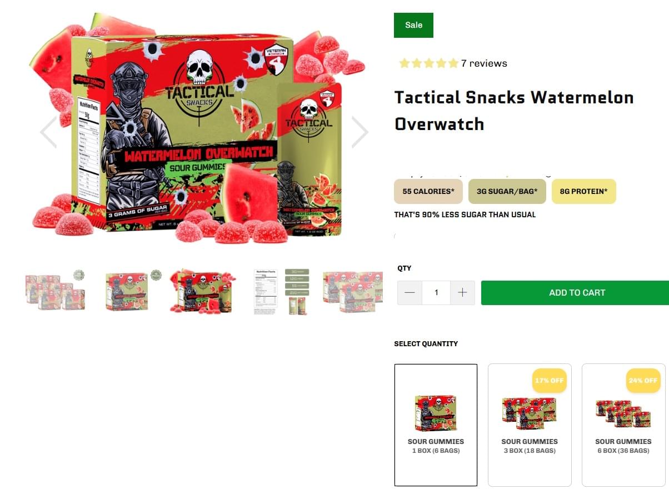Open the first thumbnail with multiple boxes

point(56,292)
